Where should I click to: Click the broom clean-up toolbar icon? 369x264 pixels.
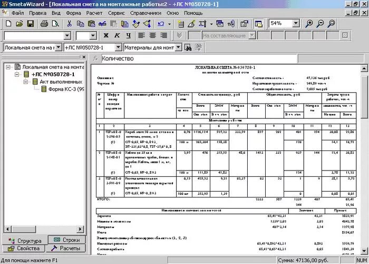191,24
